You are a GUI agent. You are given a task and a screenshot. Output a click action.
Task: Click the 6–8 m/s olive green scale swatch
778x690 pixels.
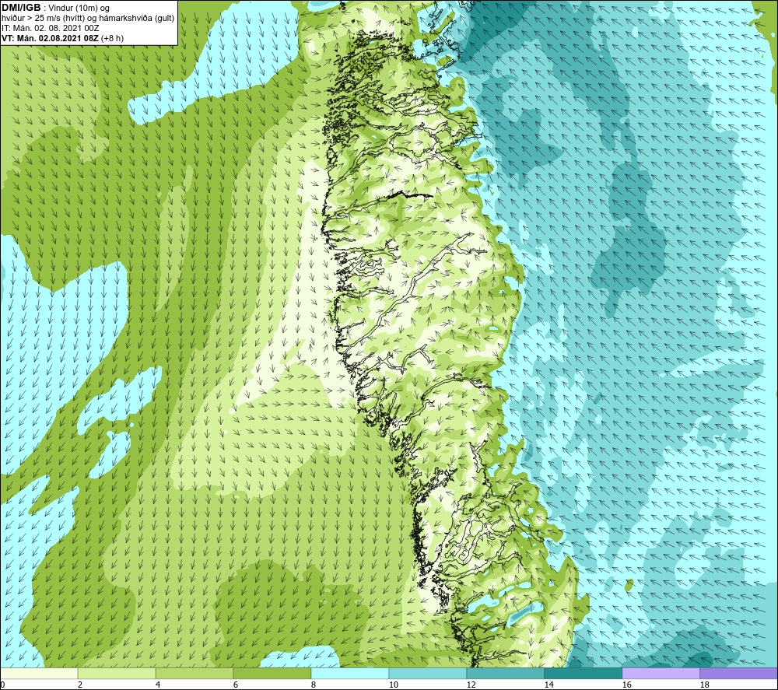[x=272, y=673]
